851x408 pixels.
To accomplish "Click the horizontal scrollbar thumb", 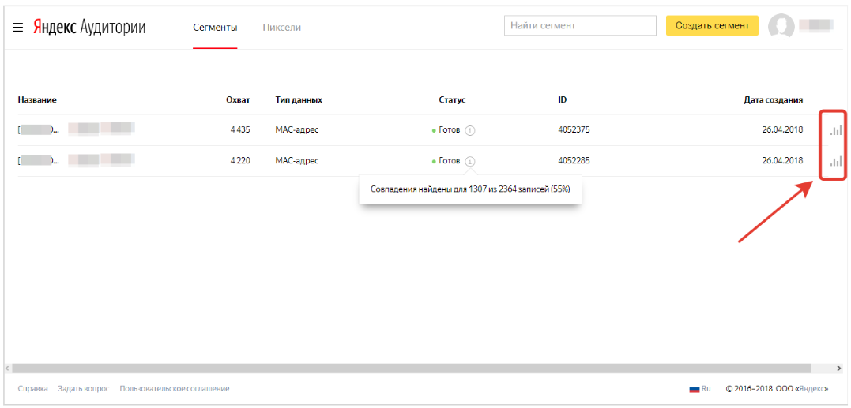I will (412, 368).
